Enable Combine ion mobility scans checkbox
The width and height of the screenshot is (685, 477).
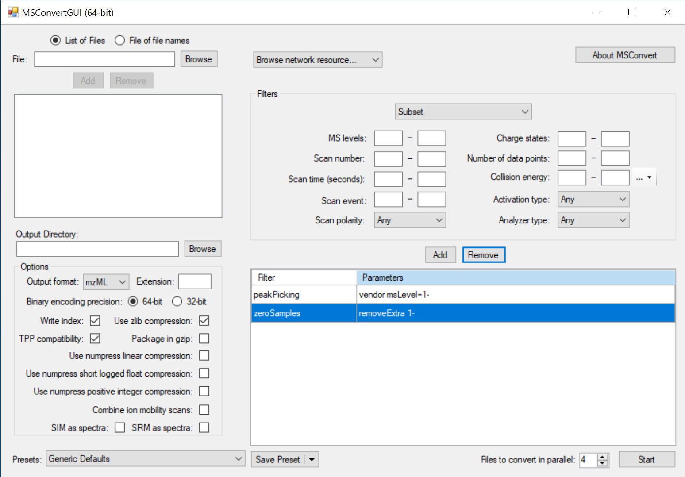pos(204,410)
